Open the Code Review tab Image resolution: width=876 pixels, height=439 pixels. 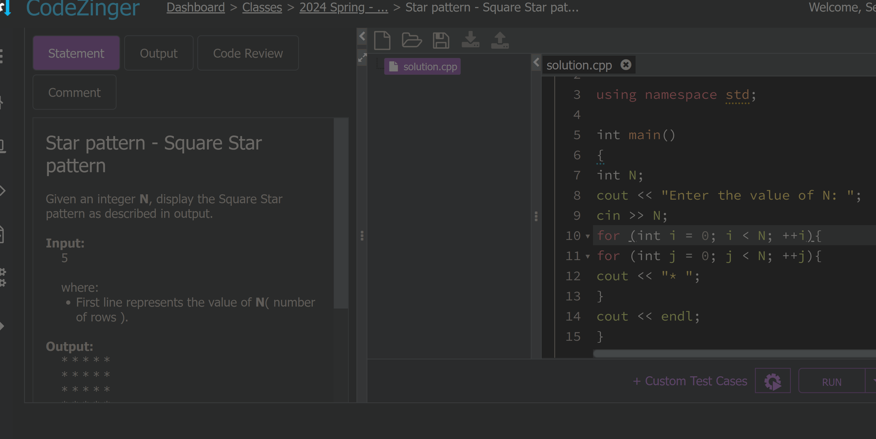coord(247,53)
